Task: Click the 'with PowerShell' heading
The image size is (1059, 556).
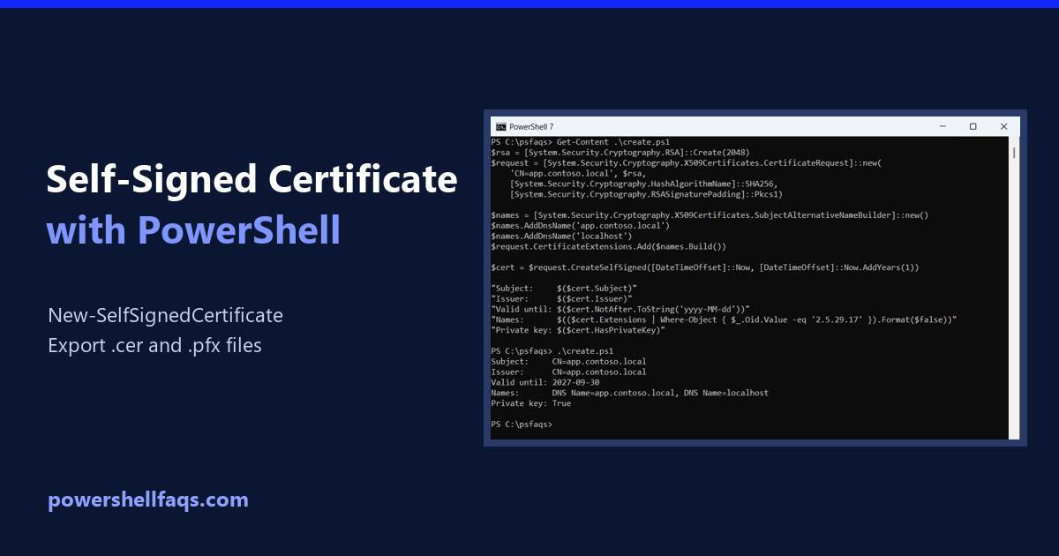Action: (193, 229)
